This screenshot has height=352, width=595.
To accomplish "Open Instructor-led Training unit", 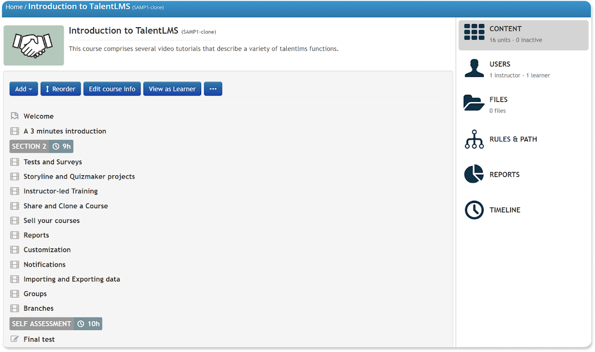I will [x=61, y=191].
